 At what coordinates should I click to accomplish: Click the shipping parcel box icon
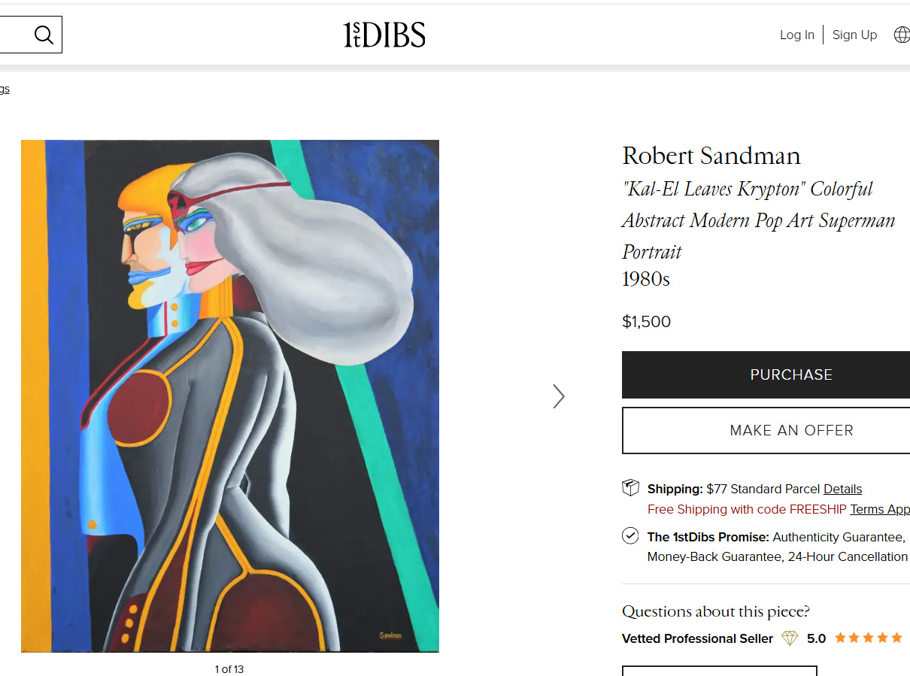[x=630, y=488]
